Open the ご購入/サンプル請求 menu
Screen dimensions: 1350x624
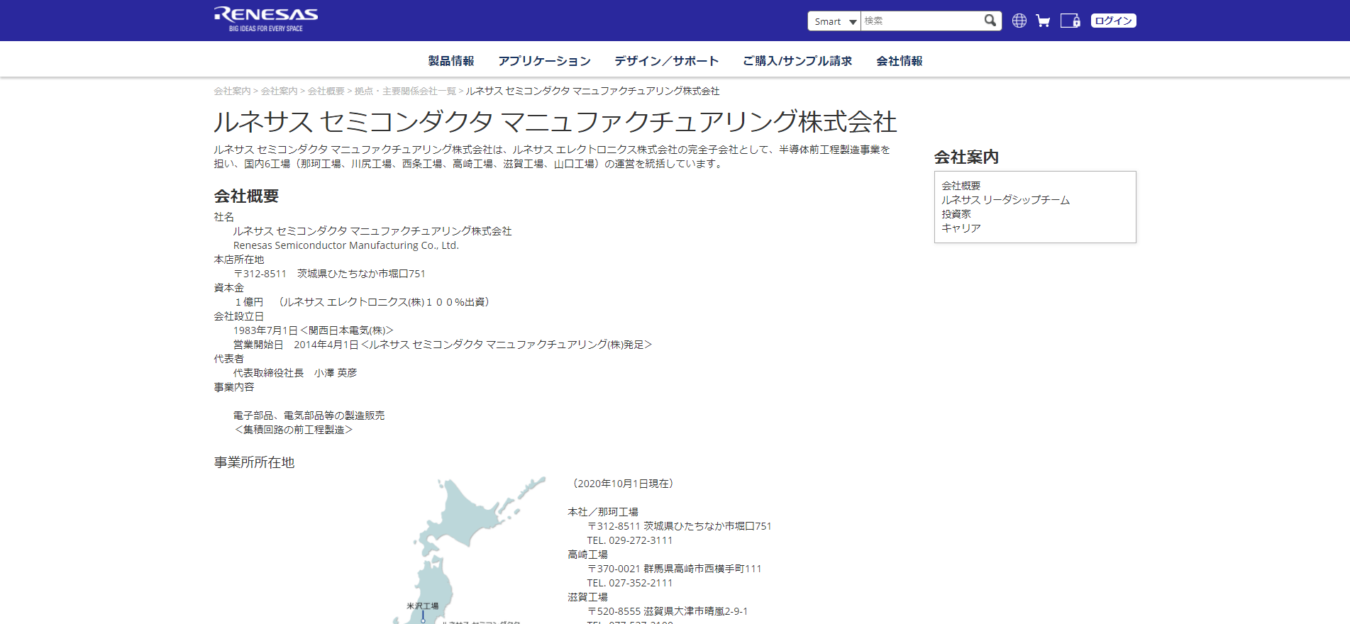pos(797,61)
